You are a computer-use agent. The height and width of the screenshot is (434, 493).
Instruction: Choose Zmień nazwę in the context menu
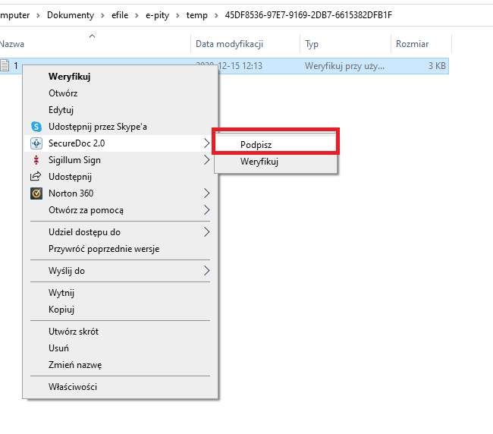tap(75, 365)
